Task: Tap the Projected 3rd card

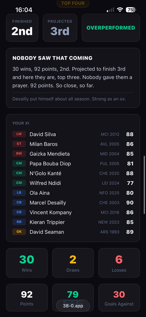Action: (60, 28)
